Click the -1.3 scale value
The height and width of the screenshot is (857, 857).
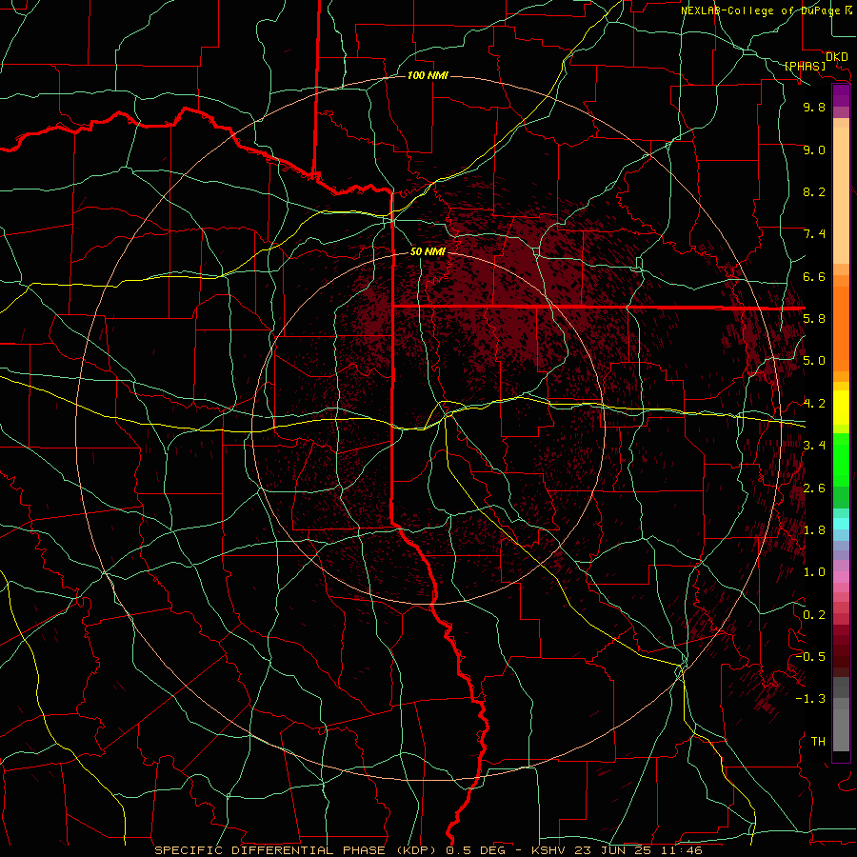[x=810, y=699]
